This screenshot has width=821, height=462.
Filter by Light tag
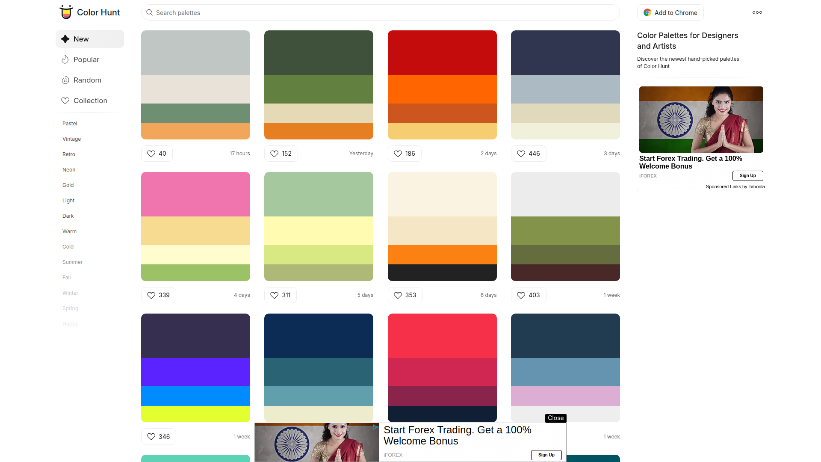68,201
